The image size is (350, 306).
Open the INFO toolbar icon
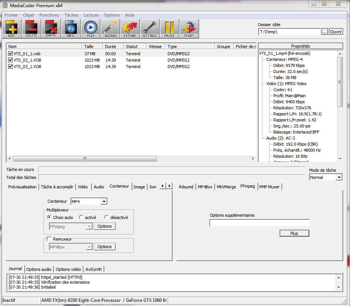(71, 29)
